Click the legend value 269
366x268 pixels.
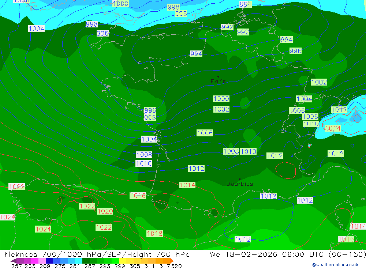[x=45, y=266]
